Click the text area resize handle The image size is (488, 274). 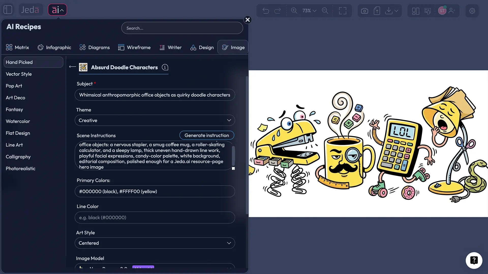(x=233, y=168)
